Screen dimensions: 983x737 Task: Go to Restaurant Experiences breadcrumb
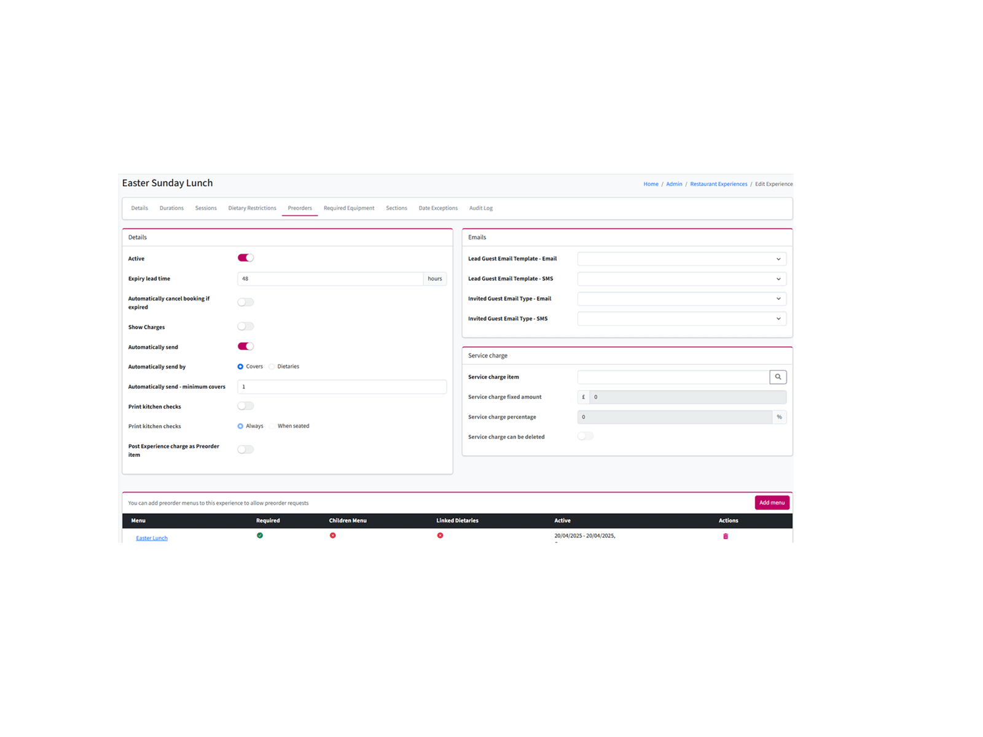coord(718,184)
